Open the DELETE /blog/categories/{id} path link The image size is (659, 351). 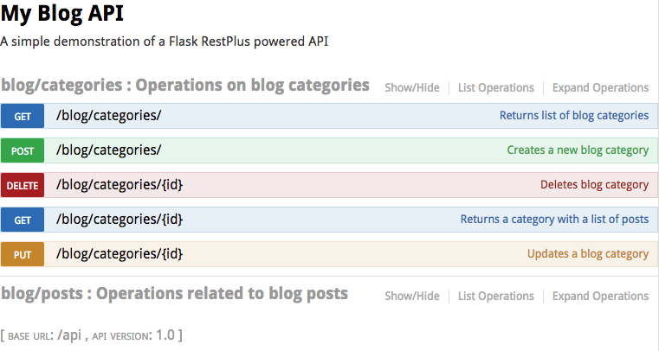point(120,185)
